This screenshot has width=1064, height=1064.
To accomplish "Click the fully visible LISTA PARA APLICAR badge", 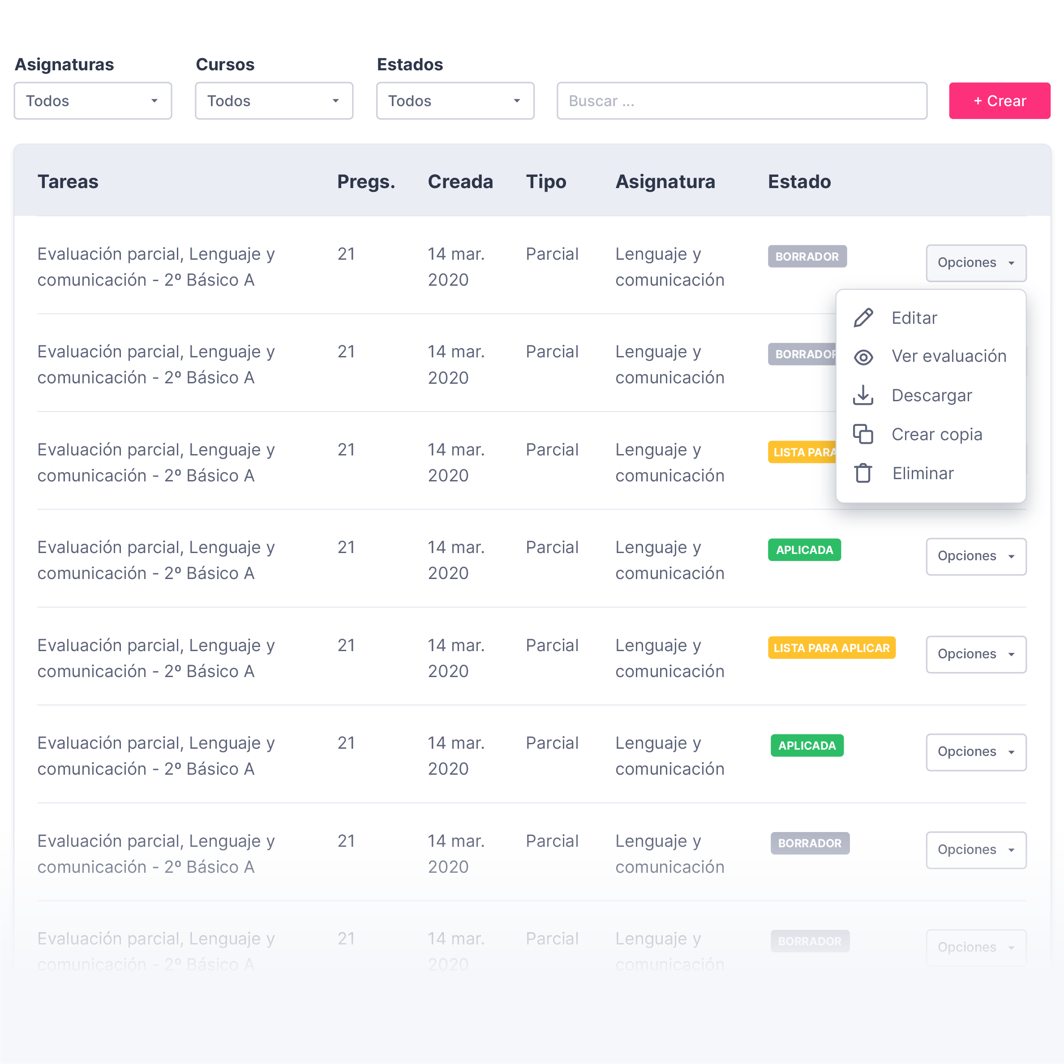I will [832, 648].
